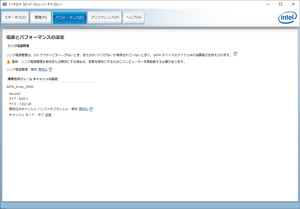
Task: Click the 警告 restart warning message text
Action: 99,62
